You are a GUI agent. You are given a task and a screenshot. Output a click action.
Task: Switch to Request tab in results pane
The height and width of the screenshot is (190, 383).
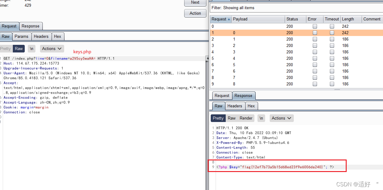pyautogui.click(x=222, y=96)
